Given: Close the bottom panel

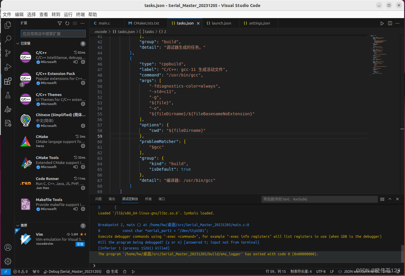Looking at the screenshot, I should 397,199.
